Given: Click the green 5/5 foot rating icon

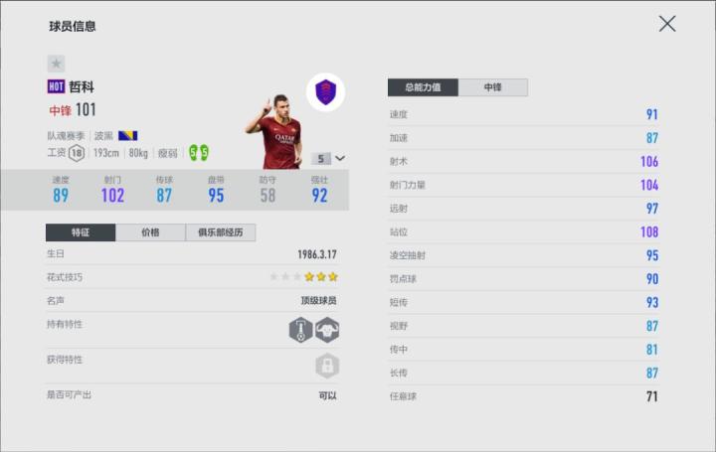Looking at the screenshot, I should [x=199, y=153].
